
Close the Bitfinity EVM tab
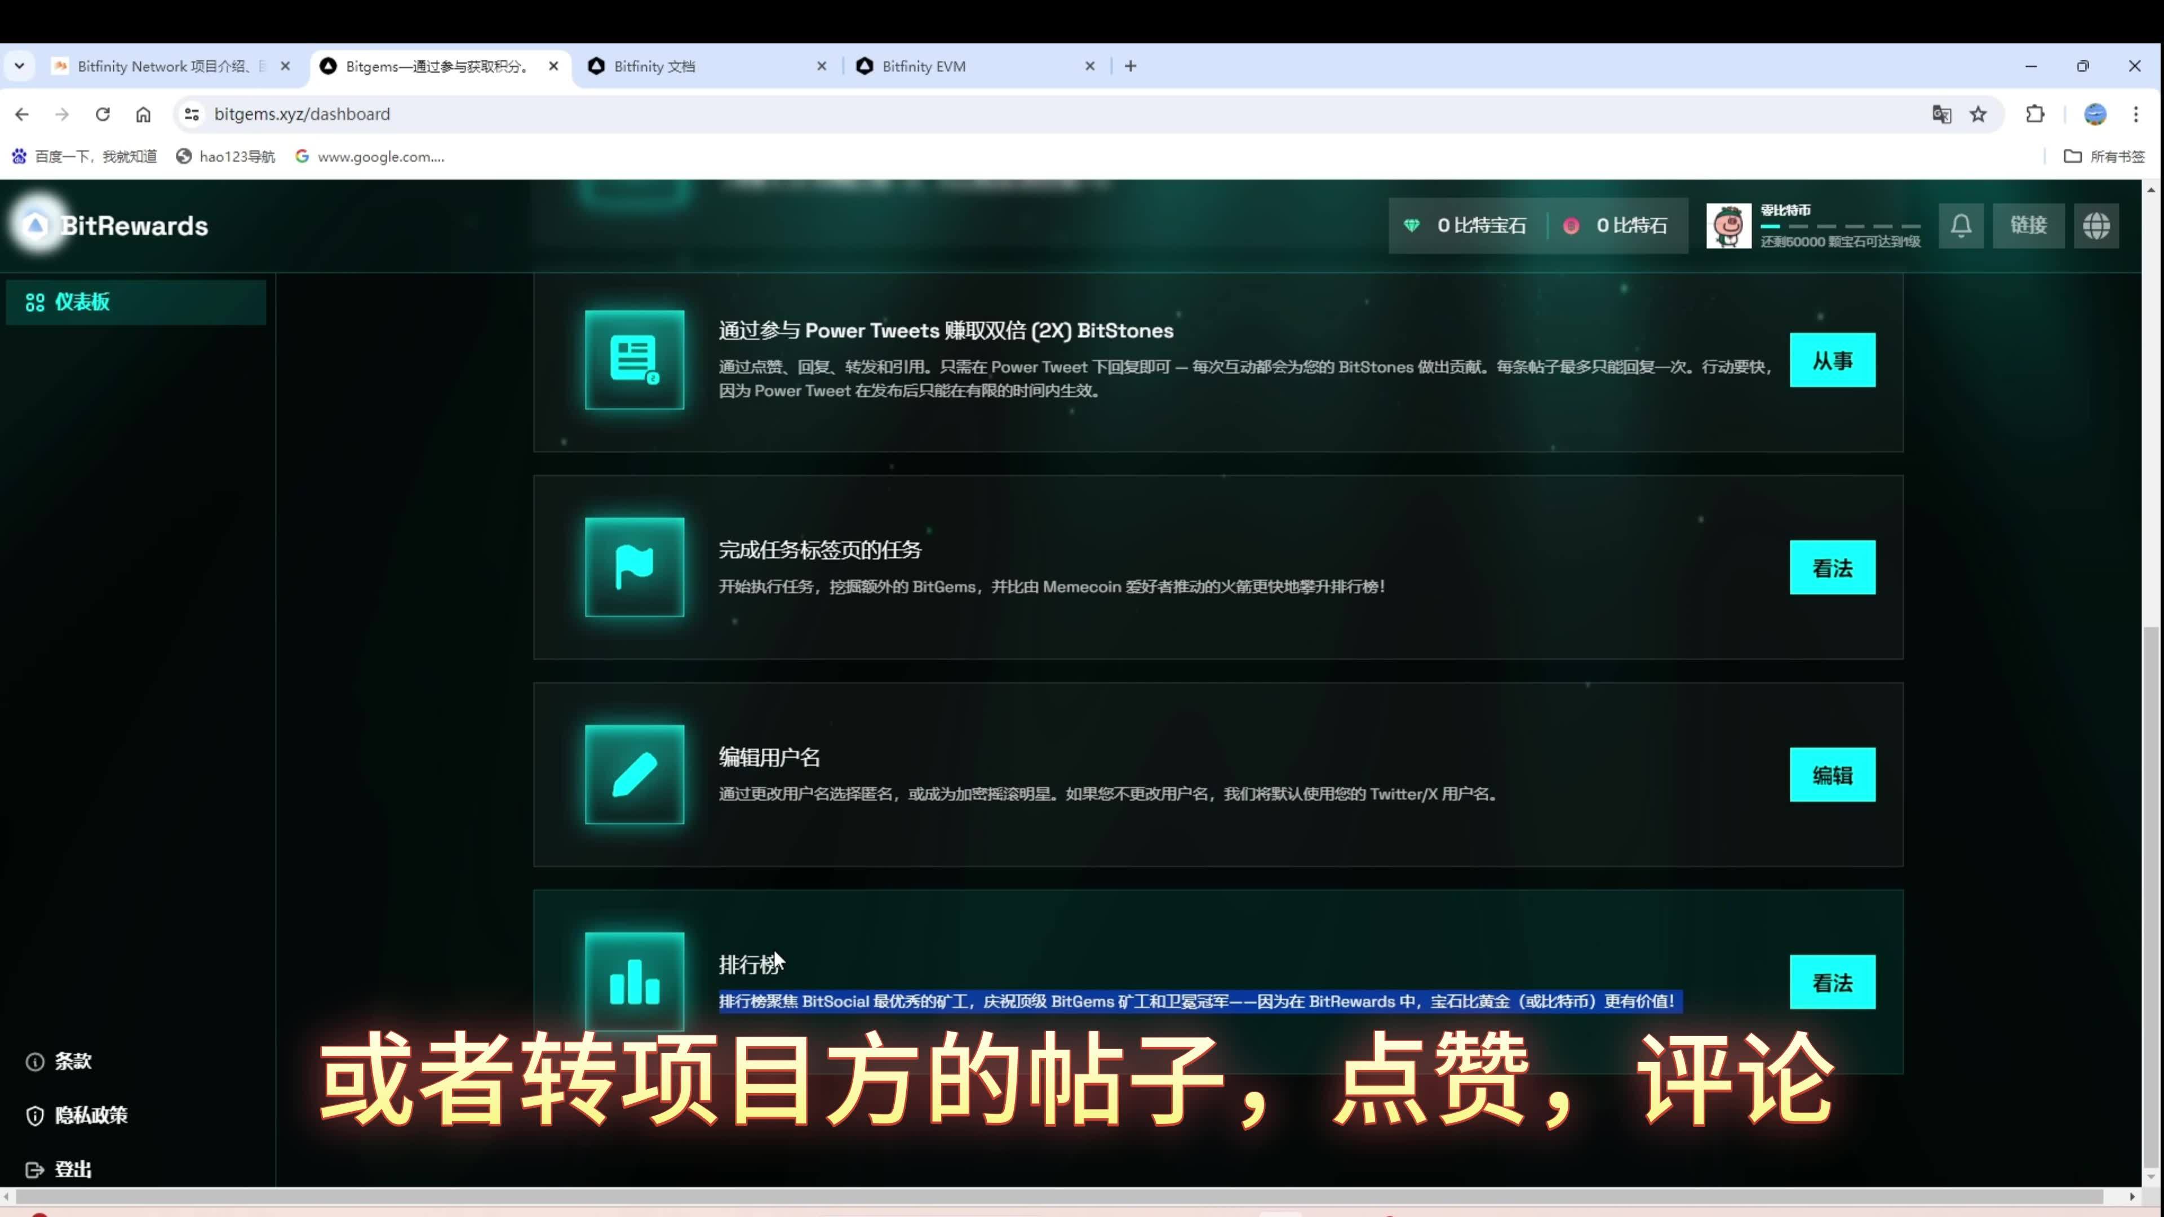(1089, 65)
